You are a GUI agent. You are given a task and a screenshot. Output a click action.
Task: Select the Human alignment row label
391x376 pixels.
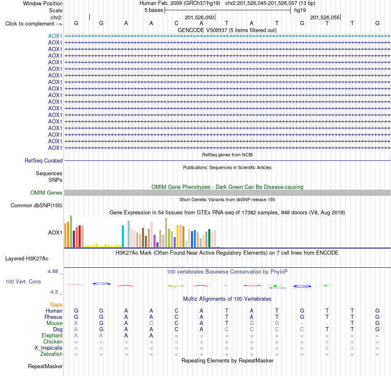[x=54, y=311]
